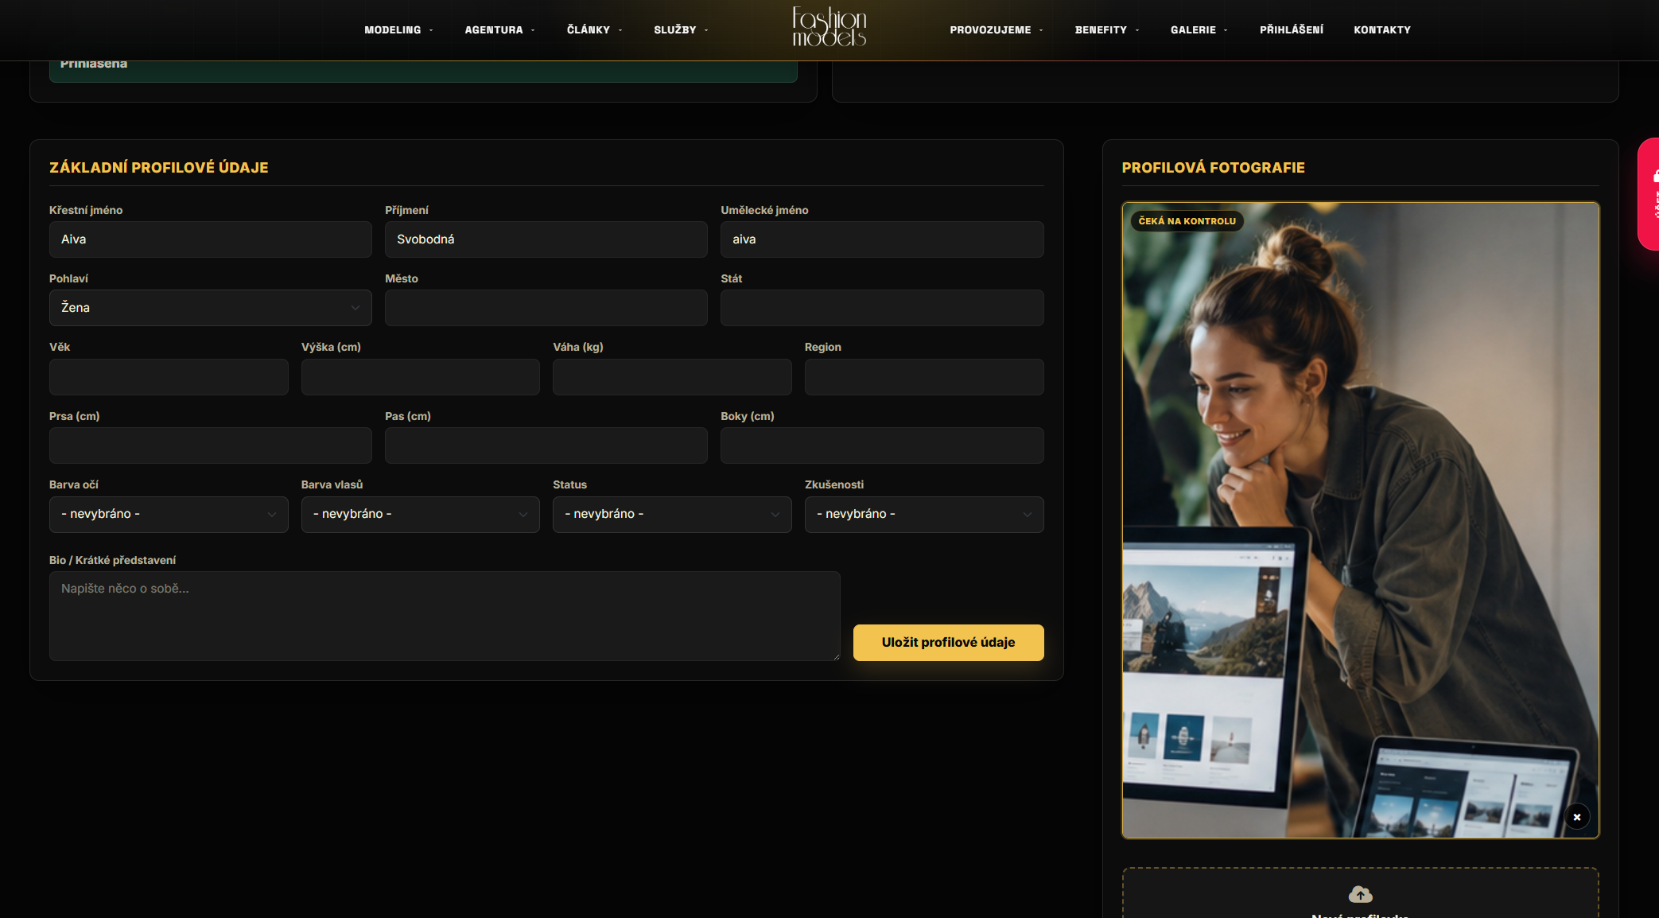
Task: Click the Křestní jméno field containing Aiva
Action: (x=211, y=239)
